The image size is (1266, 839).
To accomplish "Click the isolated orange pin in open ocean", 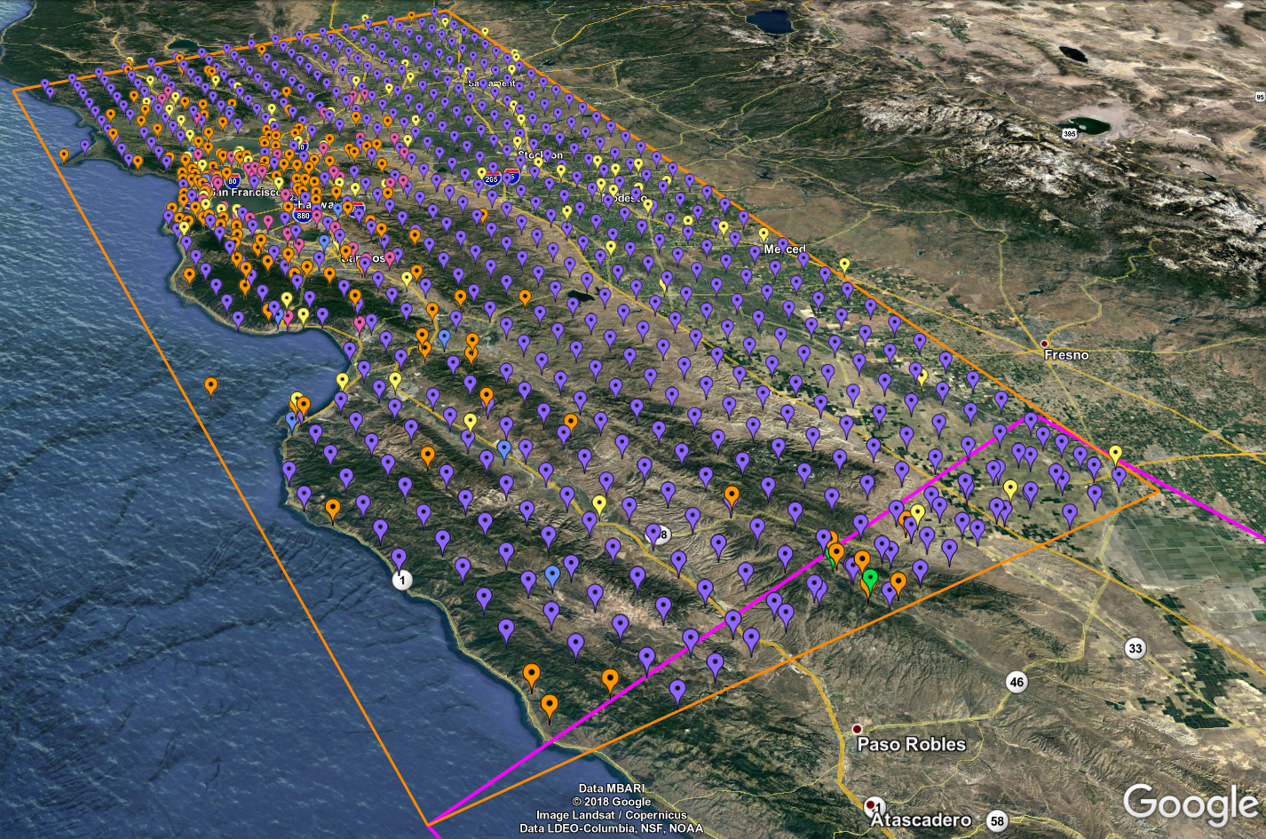I will tap(210, 386).
